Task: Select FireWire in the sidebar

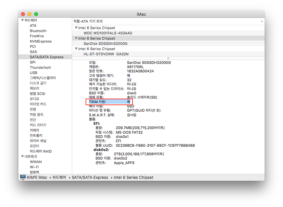Action: pos(37,36)
